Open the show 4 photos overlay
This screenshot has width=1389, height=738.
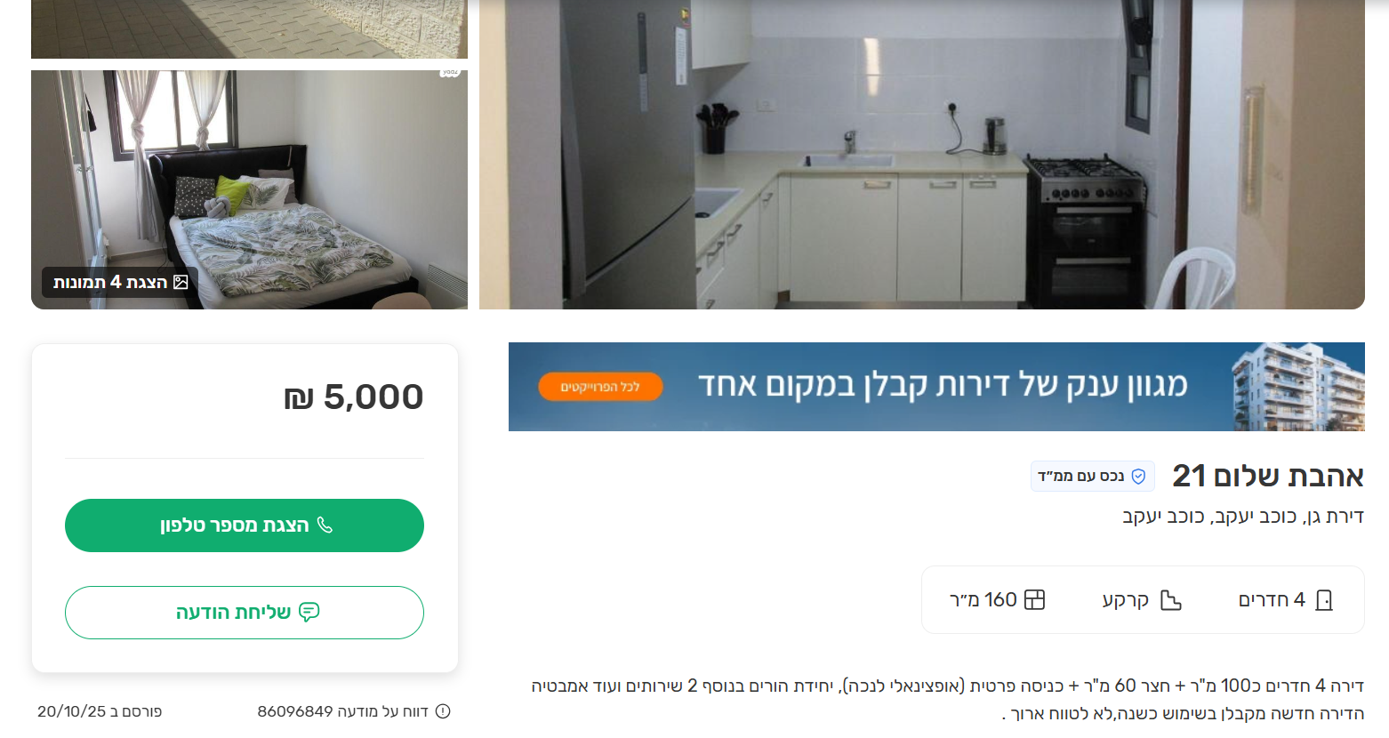click(x=120, y=282)
